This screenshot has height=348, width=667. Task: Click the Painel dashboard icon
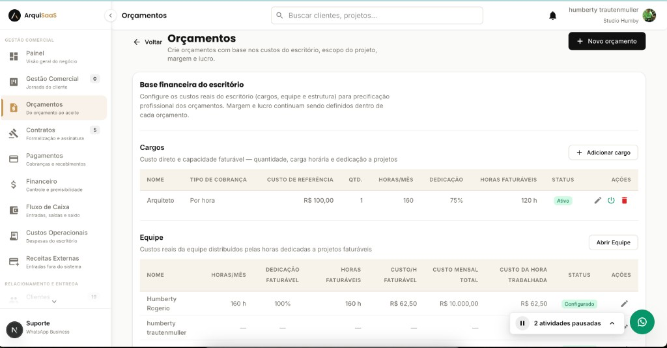point(14,57)
